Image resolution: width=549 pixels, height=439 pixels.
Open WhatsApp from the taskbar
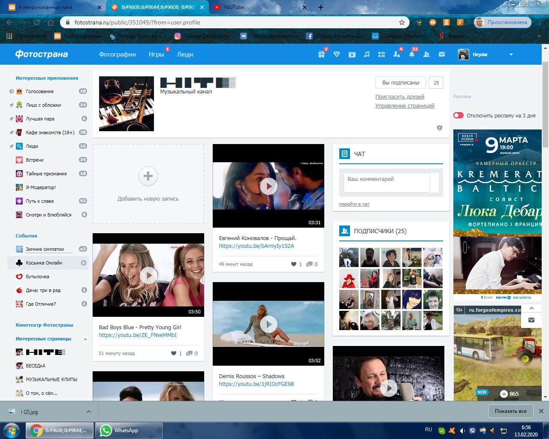(x=129, y=430)
